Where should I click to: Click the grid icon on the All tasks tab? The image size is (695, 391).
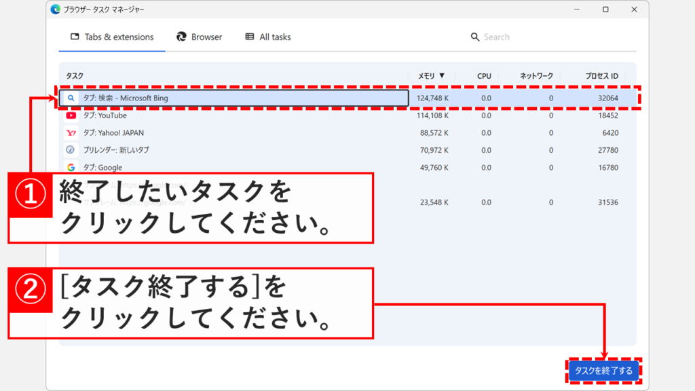click(x=248, y=37)
